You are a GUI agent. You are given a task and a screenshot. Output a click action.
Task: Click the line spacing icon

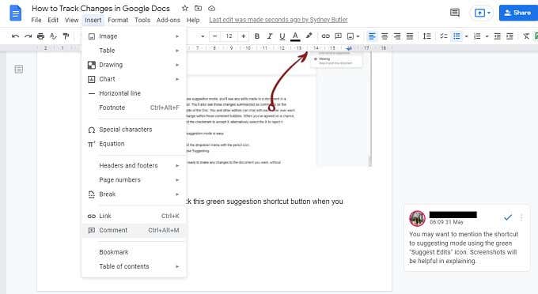(426, 36)
